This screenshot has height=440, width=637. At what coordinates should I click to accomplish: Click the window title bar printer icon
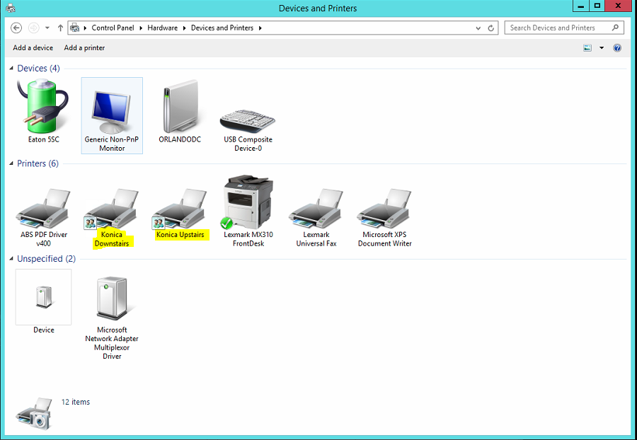tap(11, 8)
